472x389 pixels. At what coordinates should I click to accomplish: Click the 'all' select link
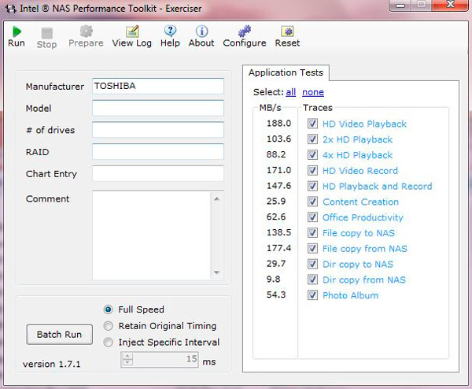[x=291, y=92]
